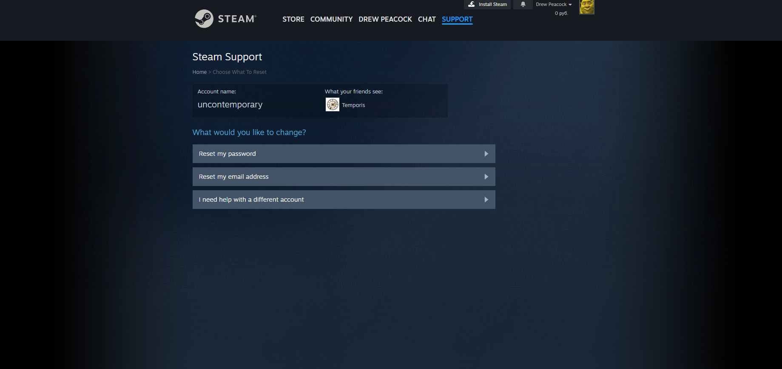Click Choose What To Reset breadcrumb text
This screenshot has height=369, width=782.
pyautogui.click(x=239, y=72)
